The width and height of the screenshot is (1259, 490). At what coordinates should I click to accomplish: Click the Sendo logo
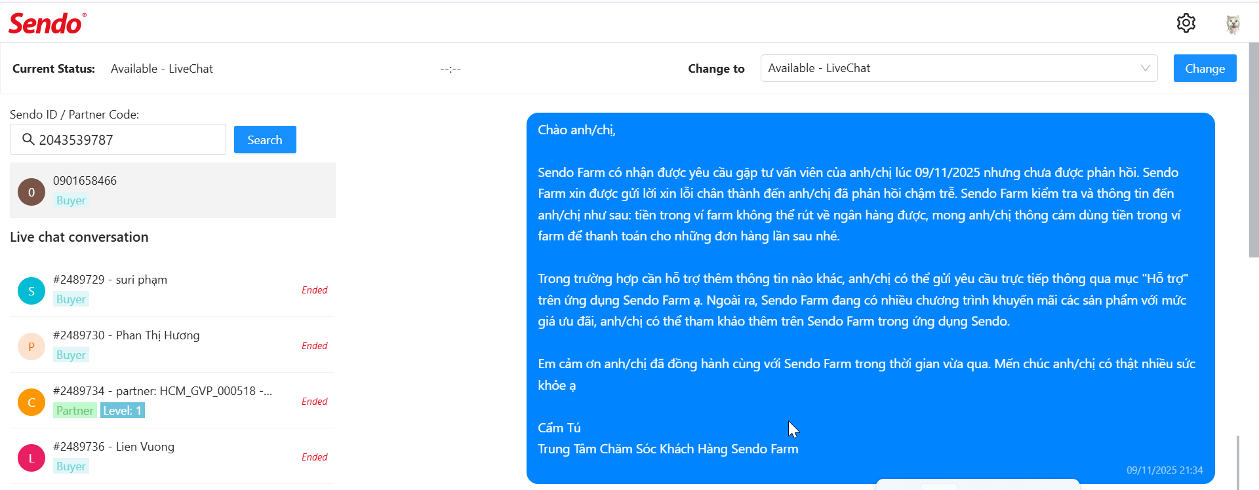pyautogui.click(x=47, y=24)
